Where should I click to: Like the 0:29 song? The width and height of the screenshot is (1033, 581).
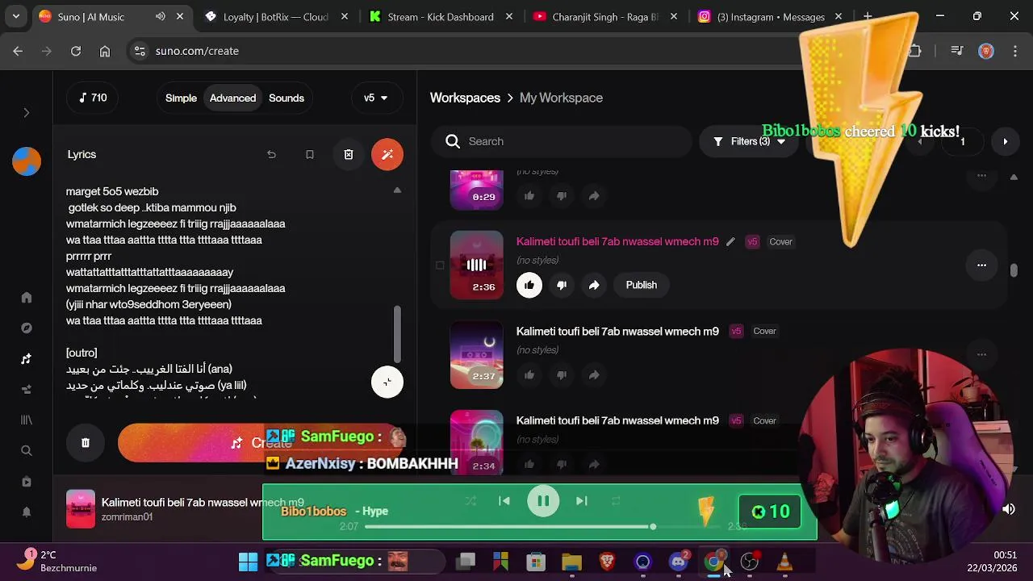pos(529,195)
